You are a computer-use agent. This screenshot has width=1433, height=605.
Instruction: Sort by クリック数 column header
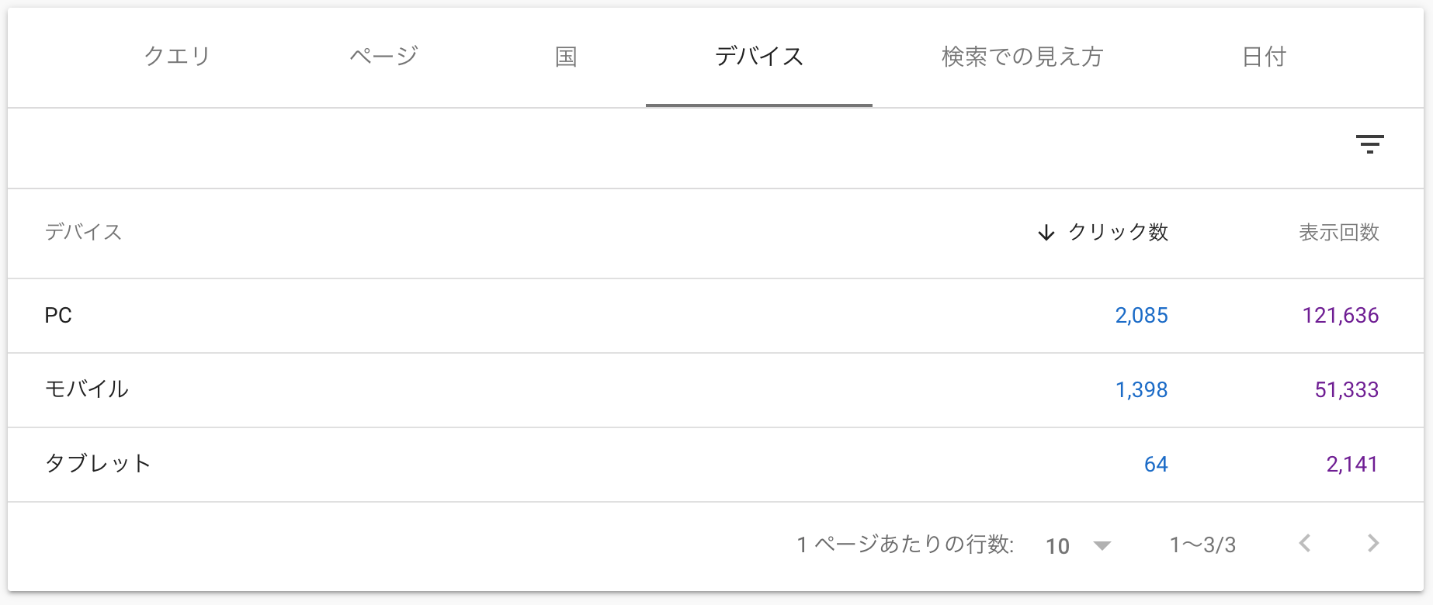tap(1118, 233)
